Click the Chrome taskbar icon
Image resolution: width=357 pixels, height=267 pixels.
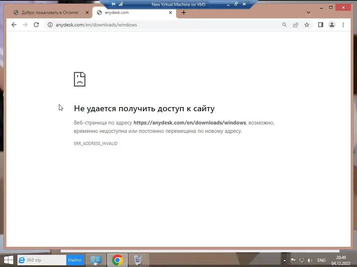click(117, 260)
